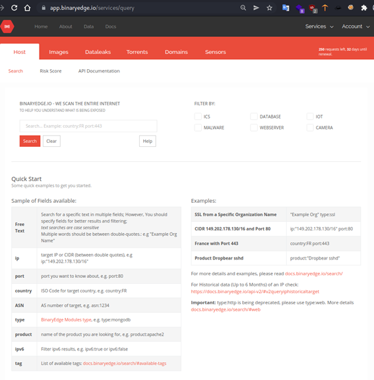The height and width of the screenshot is (380, 374).
Task: Switch to the Sensors tab
Action: pos(215,52)
